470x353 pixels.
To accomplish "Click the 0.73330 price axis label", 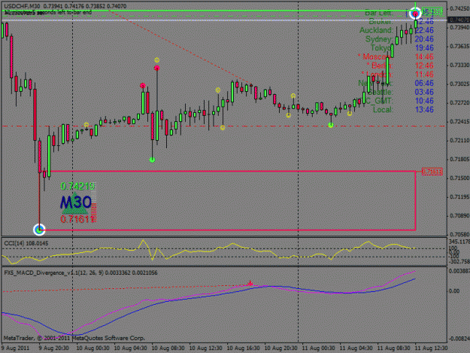I will click(459, 65).
